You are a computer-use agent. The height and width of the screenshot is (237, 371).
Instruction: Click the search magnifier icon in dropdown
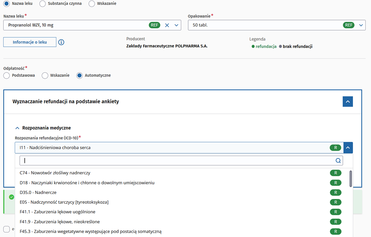coord(338,161)
